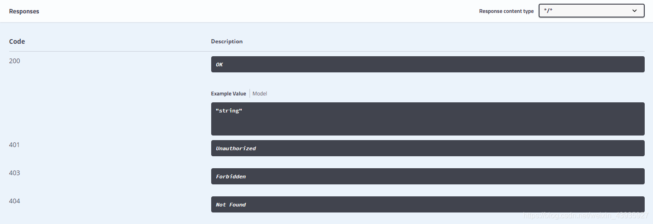Viewport: 653px width, 224px height.
Task: Click empty space in the example value box
Action: coord(427,124)
